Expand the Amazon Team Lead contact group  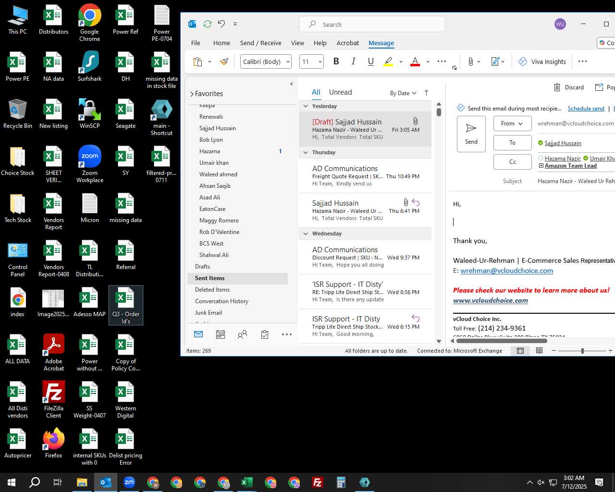point(541,166)
